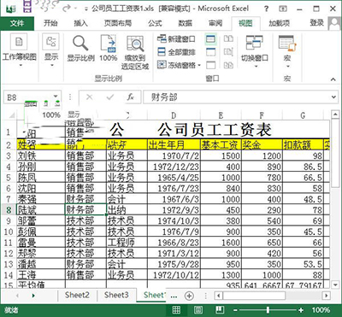The image size is (342, 317).
Task: Click Arrange All (全部重排)
Action: click(177, 52)
